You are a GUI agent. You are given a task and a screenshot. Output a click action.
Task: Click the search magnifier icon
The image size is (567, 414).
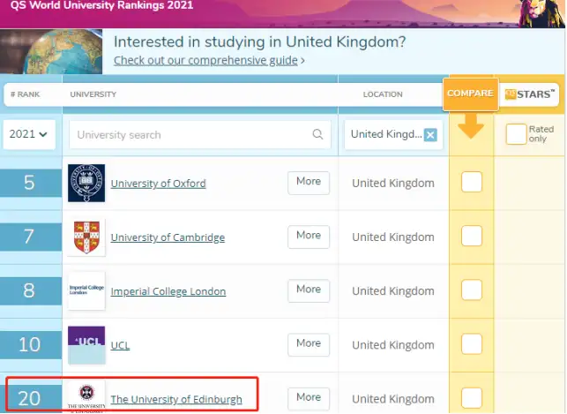click(317, 135)
